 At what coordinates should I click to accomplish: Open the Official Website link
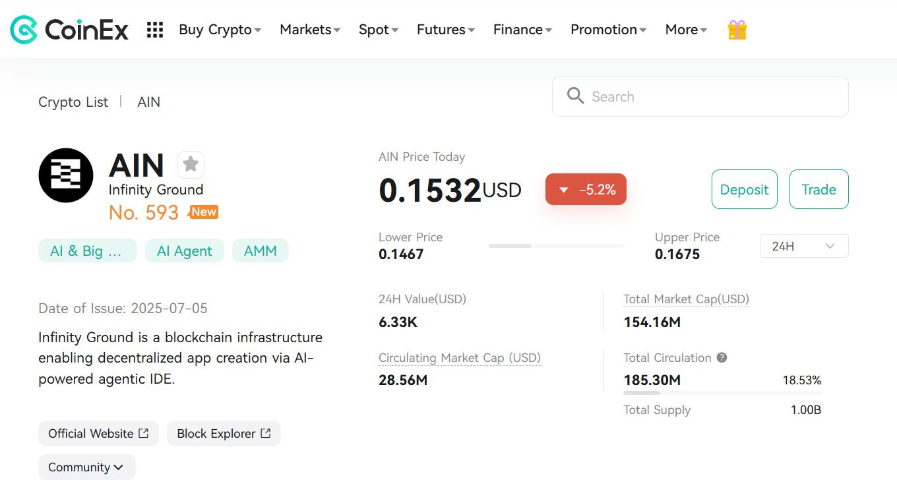[x=98, y=433]
